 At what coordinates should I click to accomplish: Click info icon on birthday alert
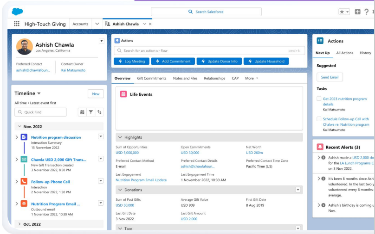323,205
